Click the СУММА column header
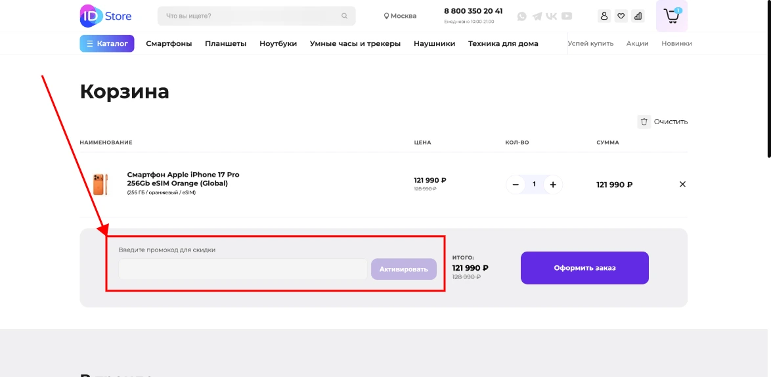The width and height of the screenshot is (771, 377). tap(607, 143)
